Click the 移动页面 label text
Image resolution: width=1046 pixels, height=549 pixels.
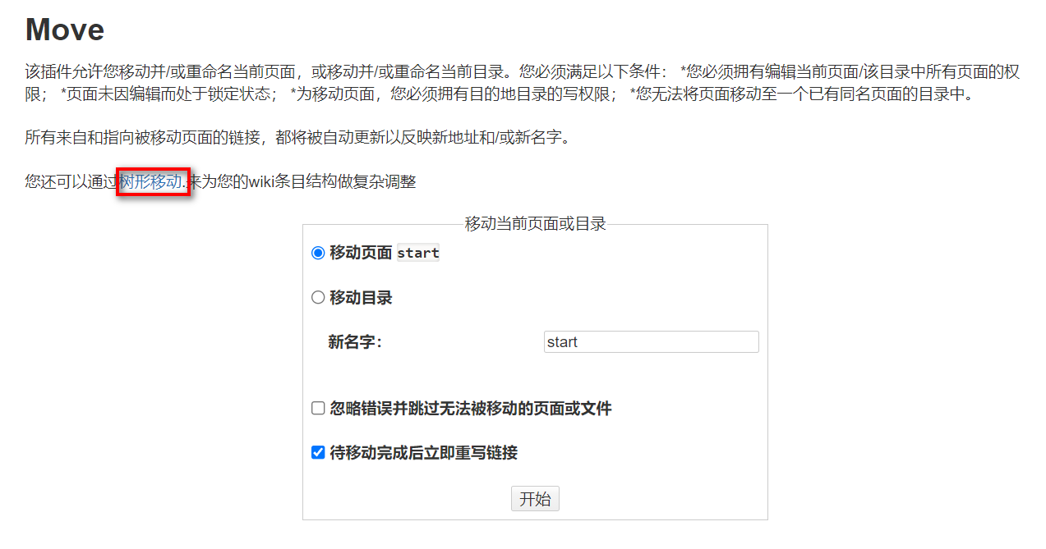[x=357, y=254]
